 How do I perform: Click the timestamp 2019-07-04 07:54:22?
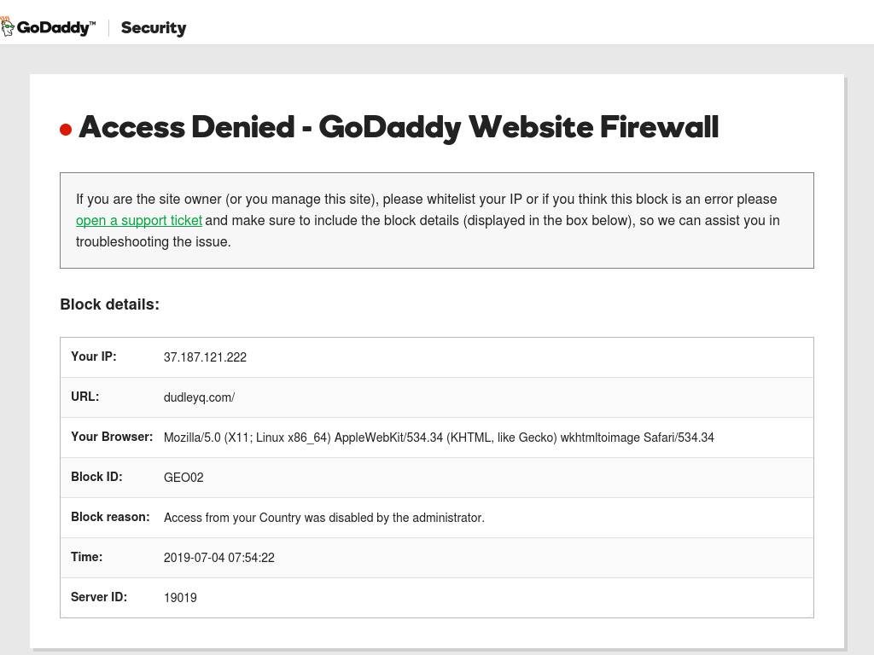tap(219, 558)
